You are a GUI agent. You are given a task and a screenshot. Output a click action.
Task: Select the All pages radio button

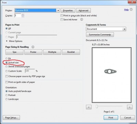7,28
